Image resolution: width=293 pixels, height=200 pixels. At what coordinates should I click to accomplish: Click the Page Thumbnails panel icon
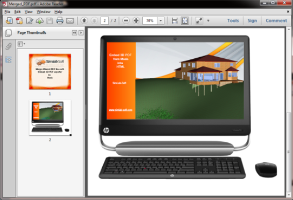9,33
